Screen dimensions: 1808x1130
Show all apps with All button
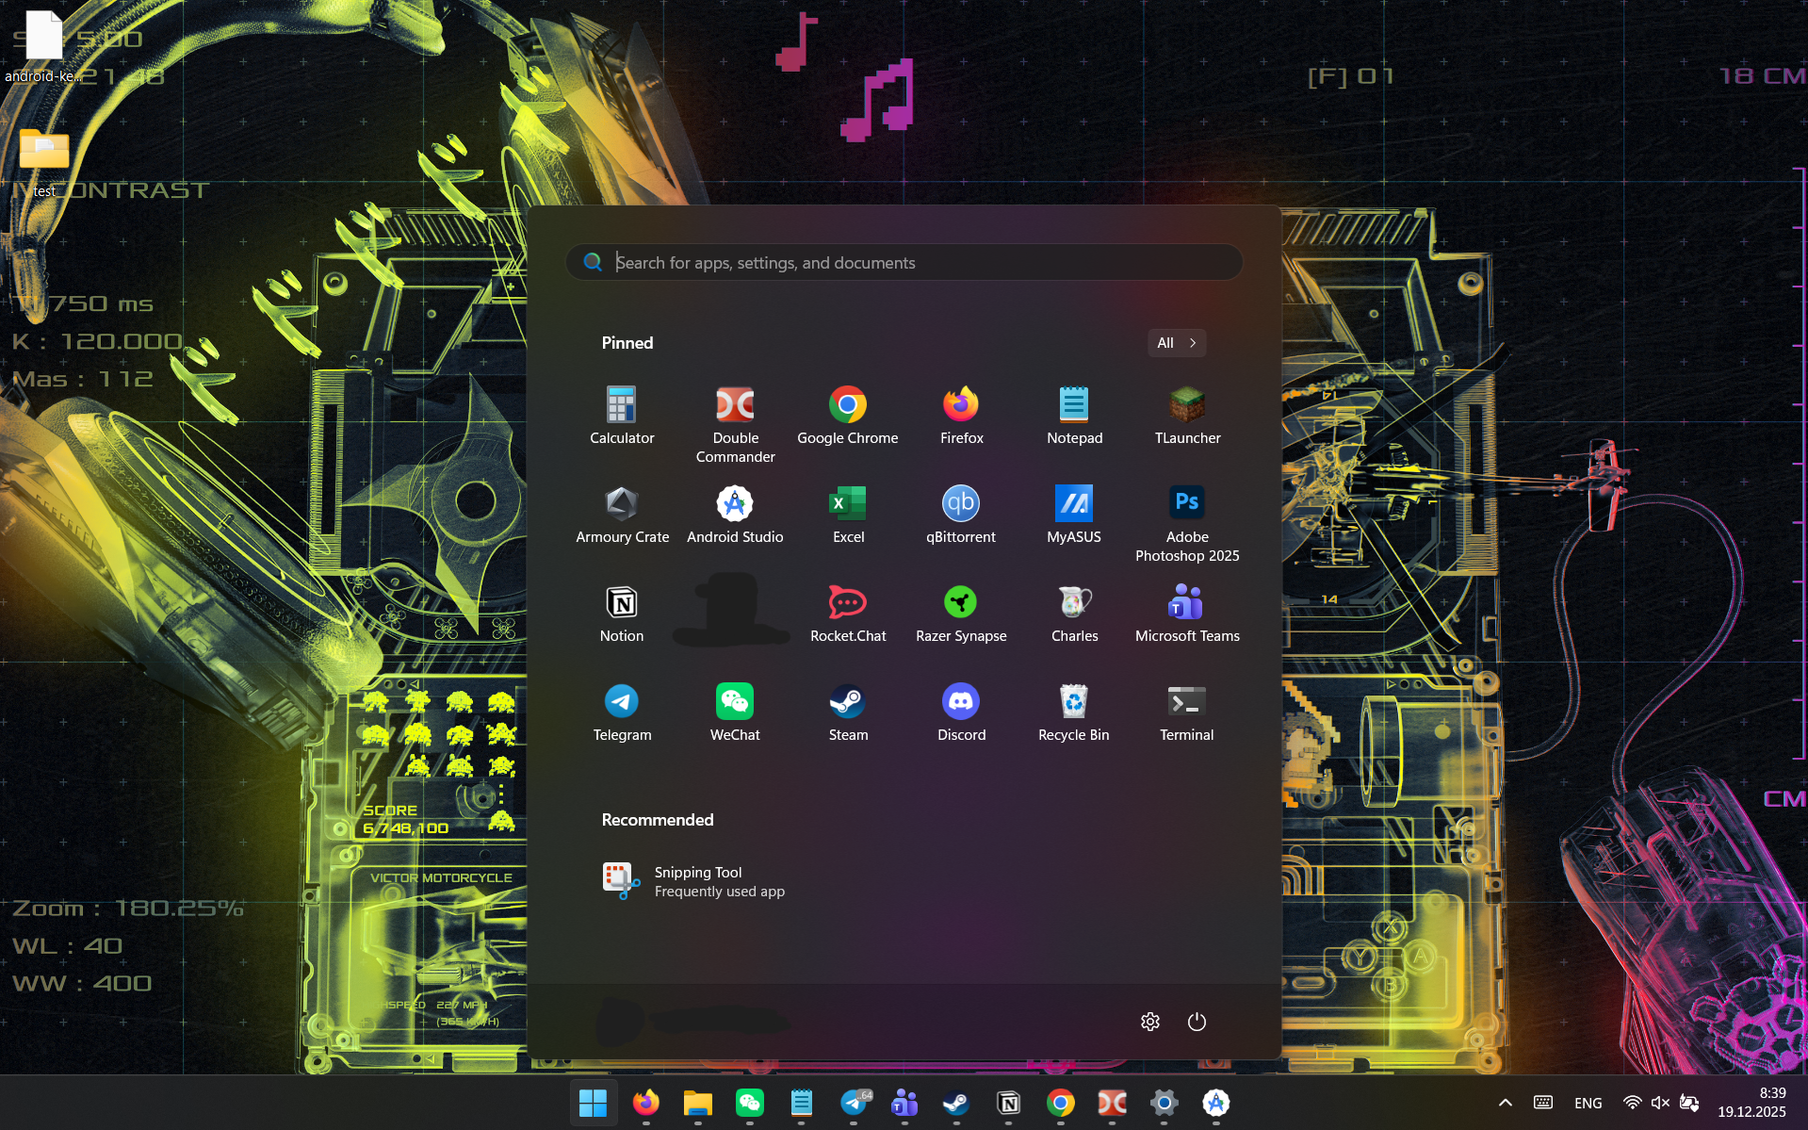pos(1177,343)
